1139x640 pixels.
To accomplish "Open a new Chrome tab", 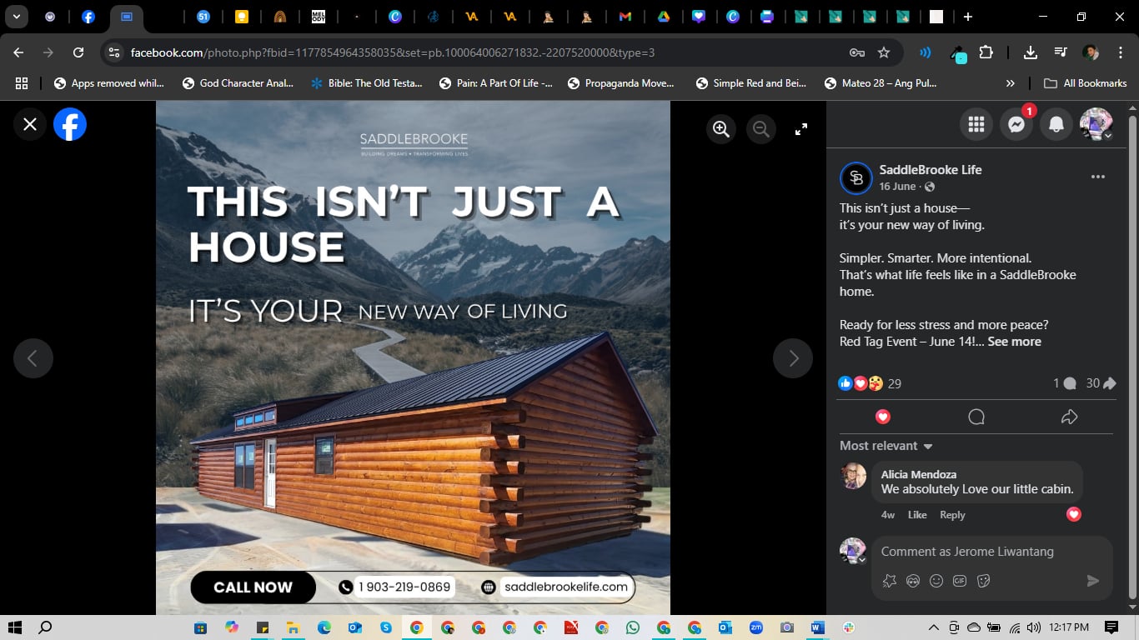I will click(x=968, y=17).
